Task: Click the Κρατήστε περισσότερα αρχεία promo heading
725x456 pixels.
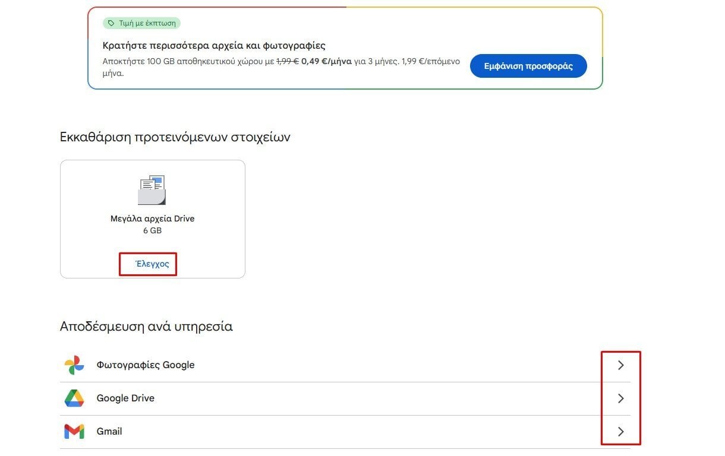Action: [214, 46]
